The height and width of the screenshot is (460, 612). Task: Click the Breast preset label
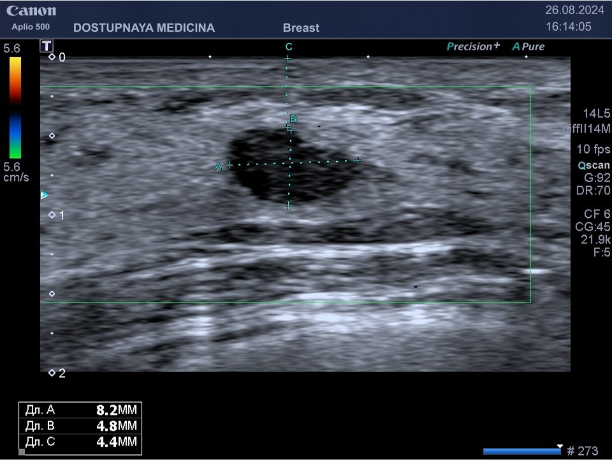point(301,28)
